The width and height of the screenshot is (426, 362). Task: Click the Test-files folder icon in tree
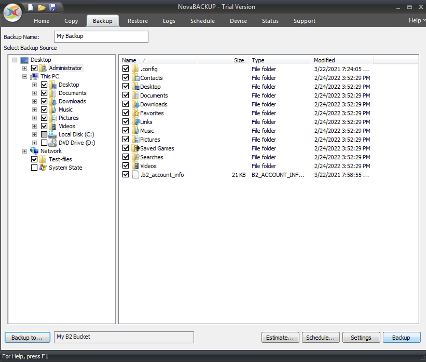click(x=43, y=159)
